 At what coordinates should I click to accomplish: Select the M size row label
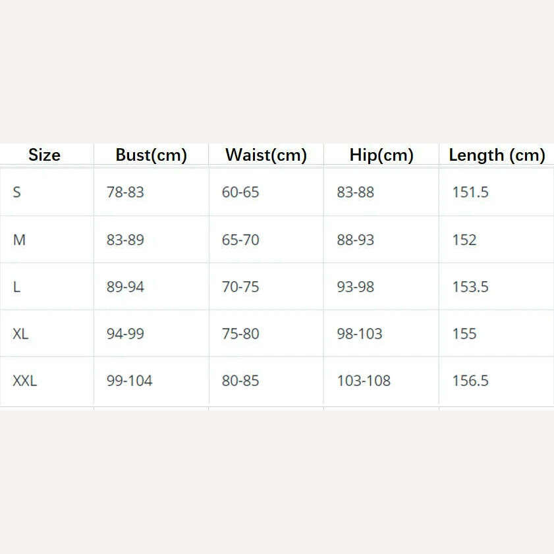click(x=19, y=240)
